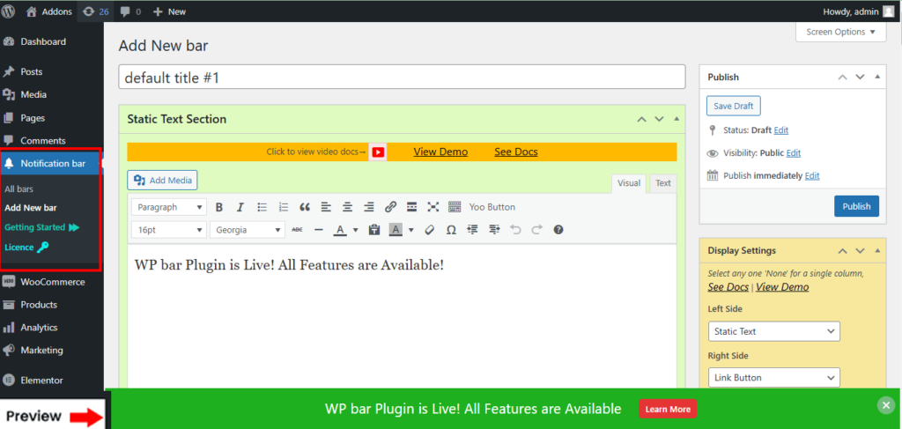Viewport: 902px width, 429px height.
Task: Insert or edit link icon
Action: click(390, 207)
